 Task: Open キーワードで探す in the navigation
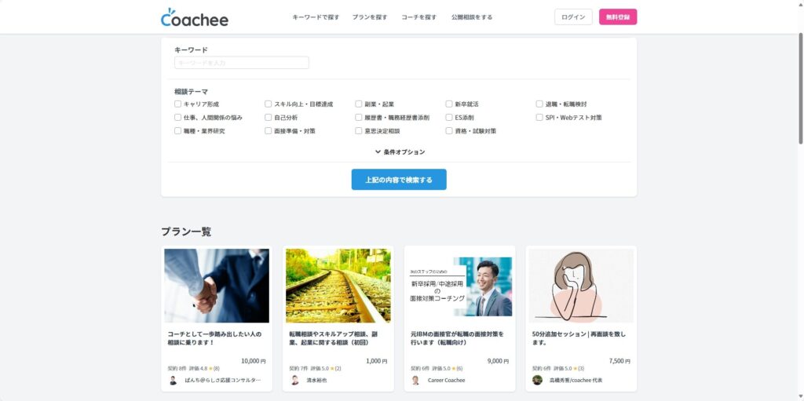point(316,17)
